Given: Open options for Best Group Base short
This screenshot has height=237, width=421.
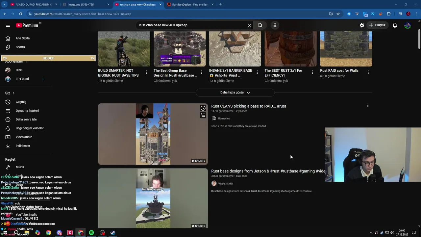Looking at the screenshot, I should pyautogui.click(x=202, y=72).
